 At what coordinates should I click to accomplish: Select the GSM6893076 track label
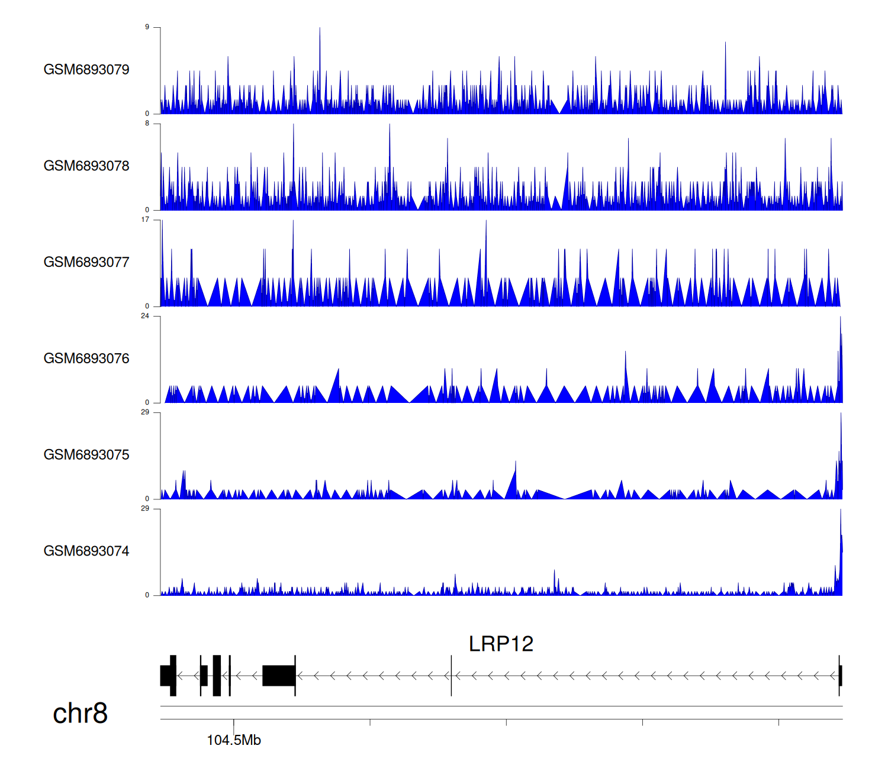tap(86, 359)
